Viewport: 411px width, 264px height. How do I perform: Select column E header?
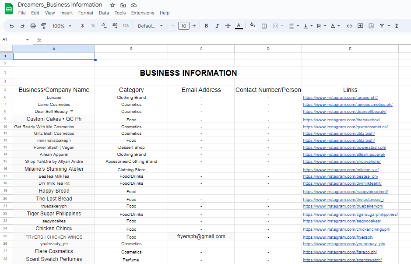pos(350,49)
